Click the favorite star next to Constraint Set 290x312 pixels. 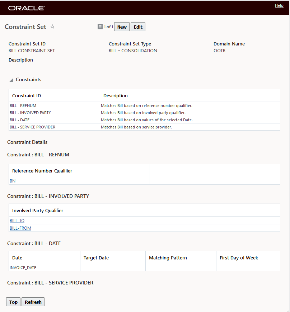point(52,27)
